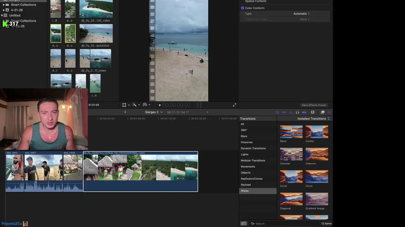Select the dji_fly 135_video browser clip
This screenshot has height=227, width=405.
(96, 9)
